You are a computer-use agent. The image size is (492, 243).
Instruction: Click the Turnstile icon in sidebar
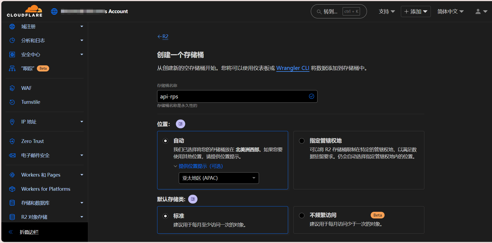[x=12, y=102]
